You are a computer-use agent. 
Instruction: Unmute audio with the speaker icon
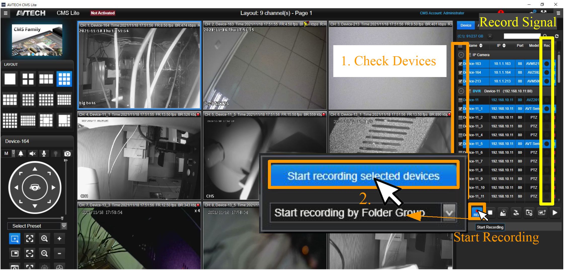pyautogui.click(x=32, y=154)
